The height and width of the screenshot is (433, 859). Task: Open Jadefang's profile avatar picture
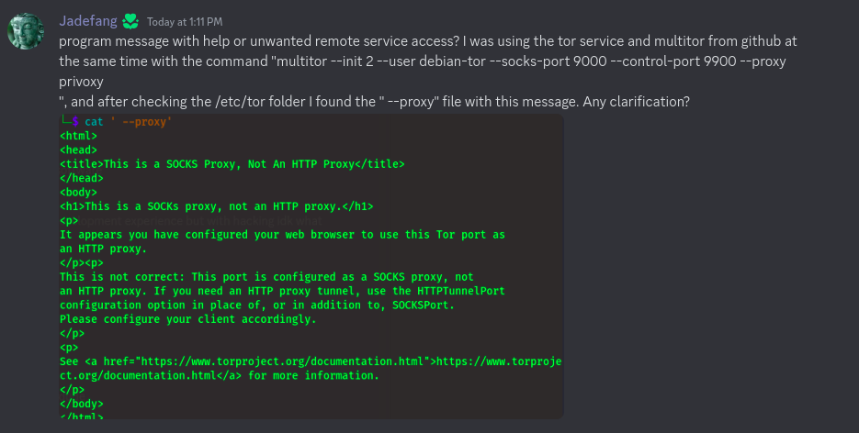pyautogui.click(x=26, y=31)
